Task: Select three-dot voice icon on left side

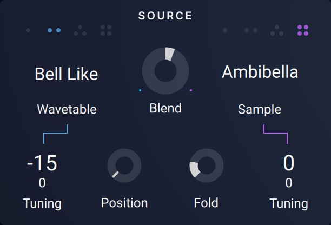Action: click(x=80, y=30)
